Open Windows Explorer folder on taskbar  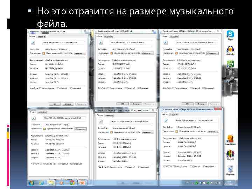[x=51, y=183]
